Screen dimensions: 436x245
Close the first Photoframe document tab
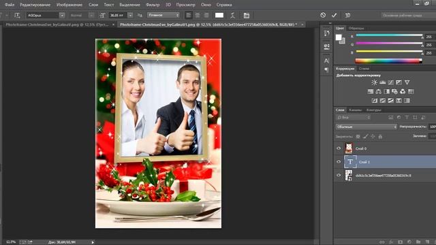click(x=114, y=24)
